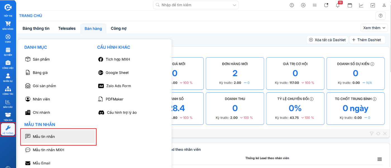The width and height of the screenshot is (391, 168).
Task: Close the dashlet with the X icon
Action: (385, 134)
